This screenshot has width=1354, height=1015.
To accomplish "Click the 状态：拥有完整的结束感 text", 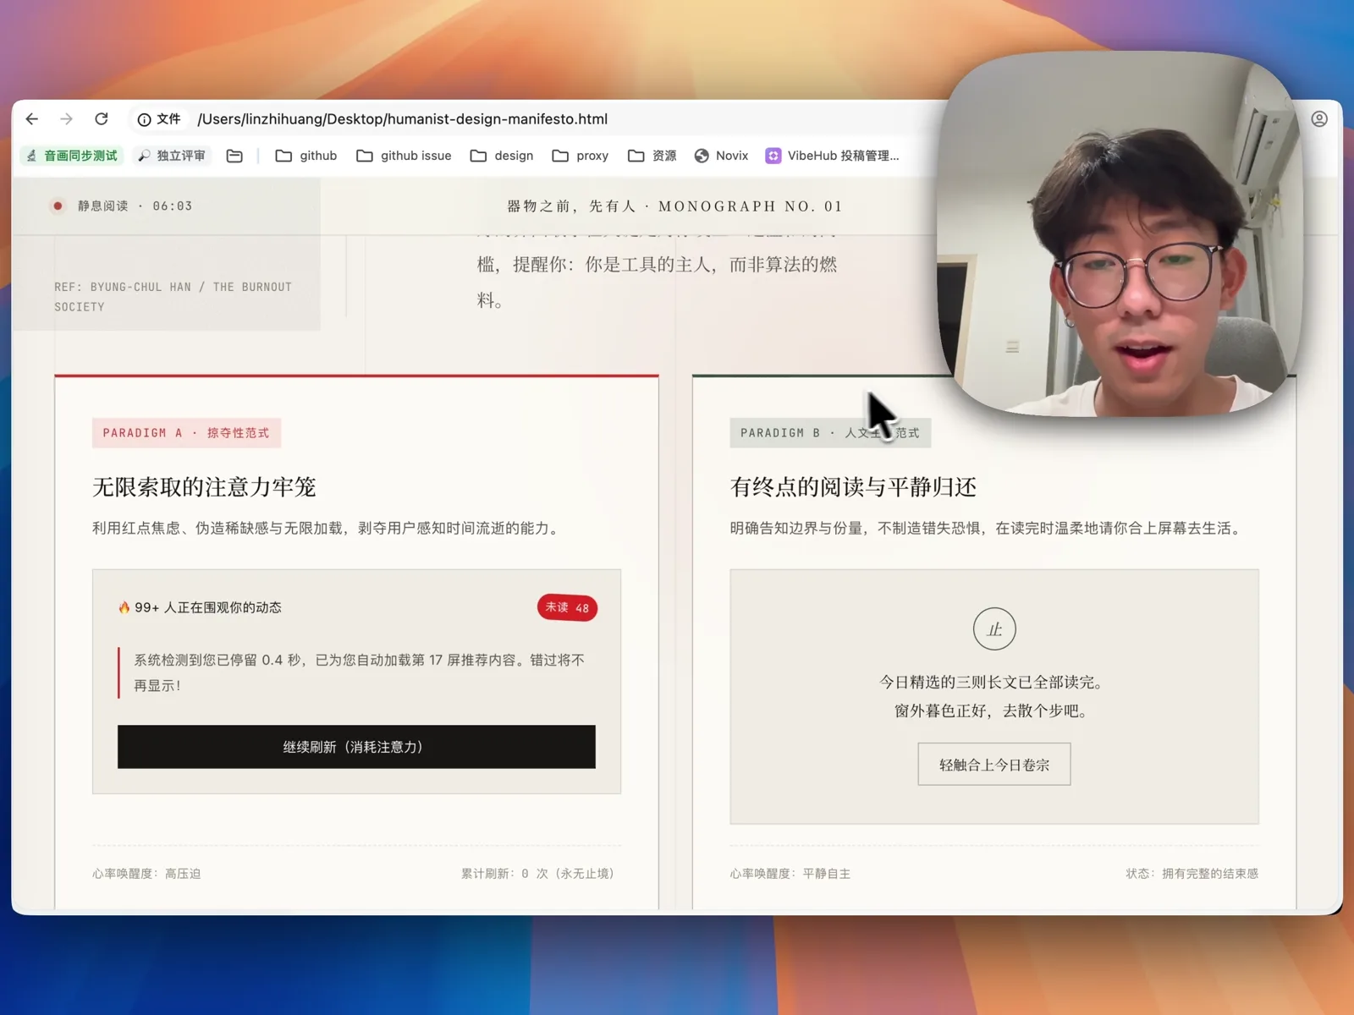I will coord(1192,874).
